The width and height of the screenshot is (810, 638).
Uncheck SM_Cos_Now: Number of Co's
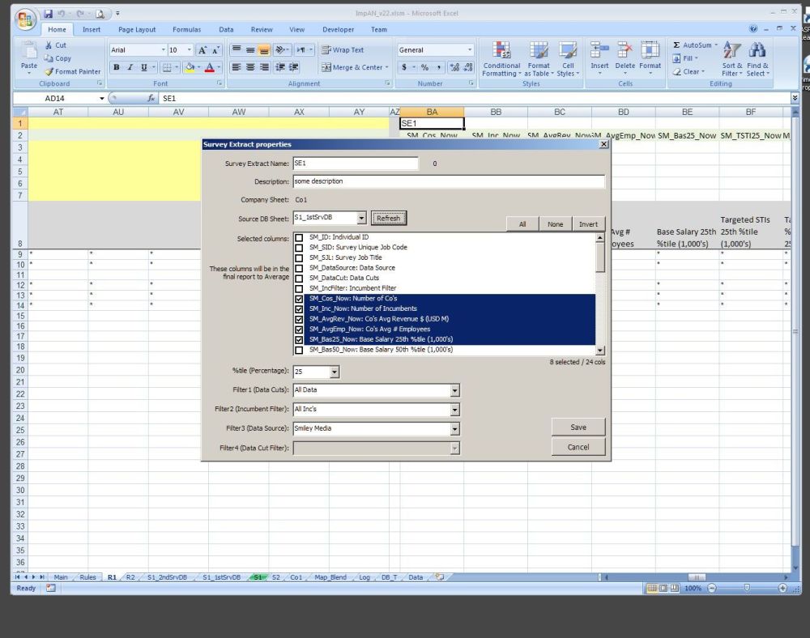299,299
